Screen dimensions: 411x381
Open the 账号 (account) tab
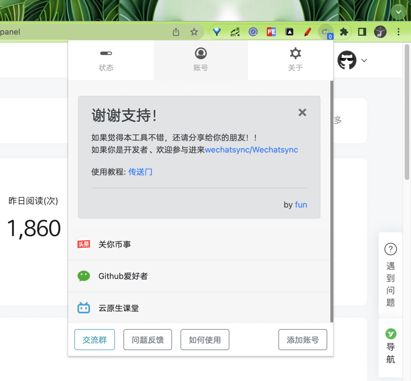point(201,60)
